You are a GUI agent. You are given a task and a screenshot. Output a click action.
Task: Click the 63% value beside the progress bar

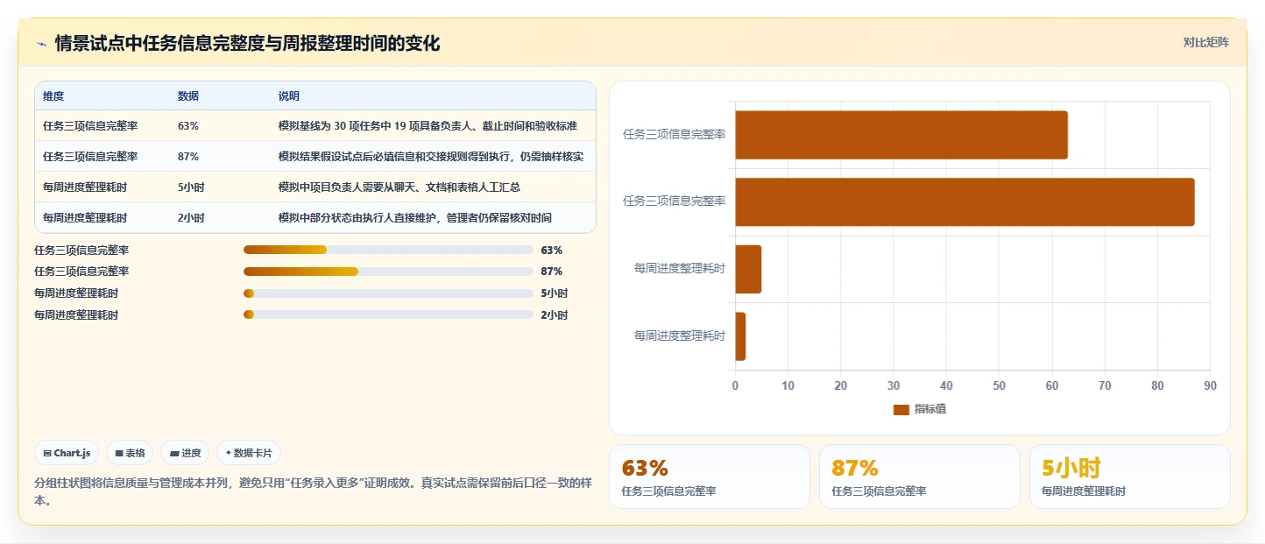[x=552, y=250]
